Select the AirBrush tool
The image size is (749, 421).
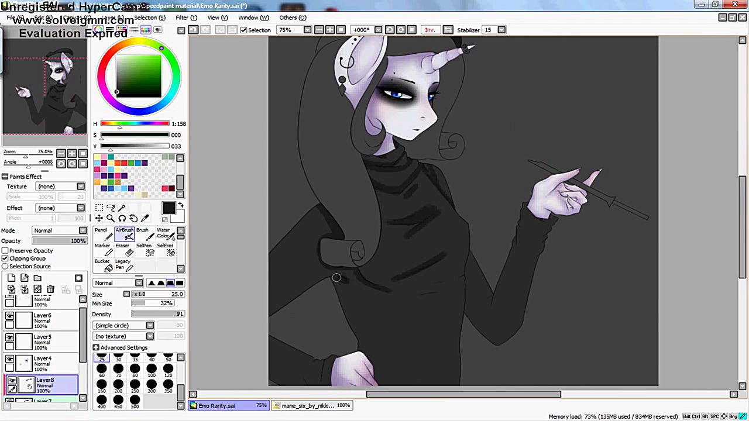[125, 234]
